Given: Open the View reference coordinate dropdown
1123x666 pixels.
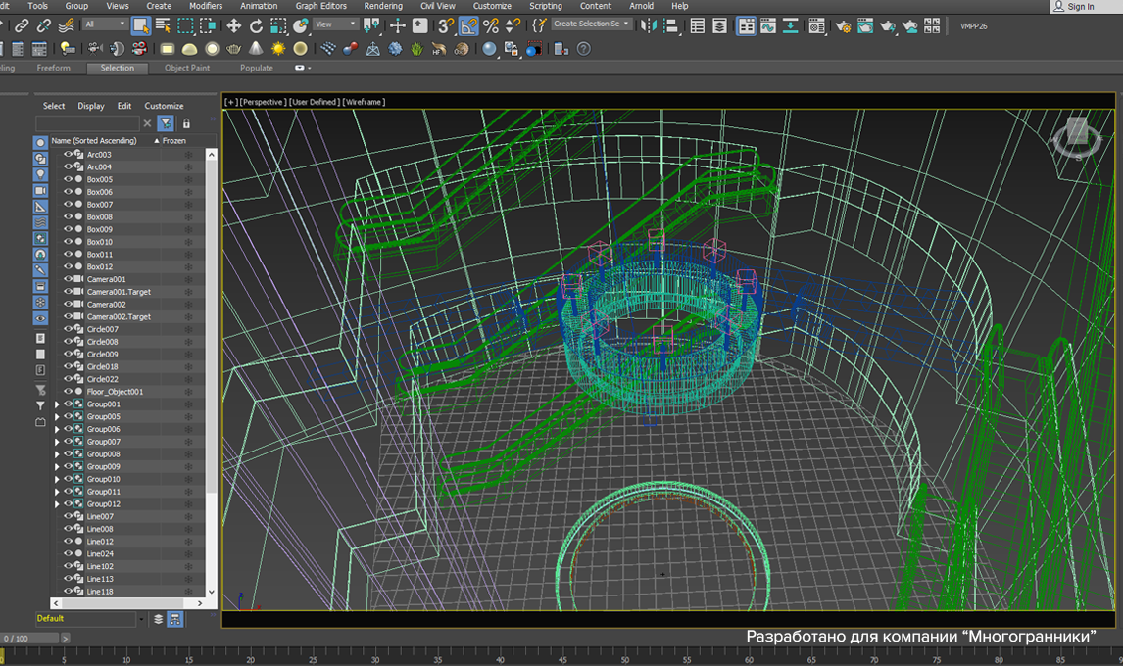Looking at the screenshot, I should click(x=335, y=24).
